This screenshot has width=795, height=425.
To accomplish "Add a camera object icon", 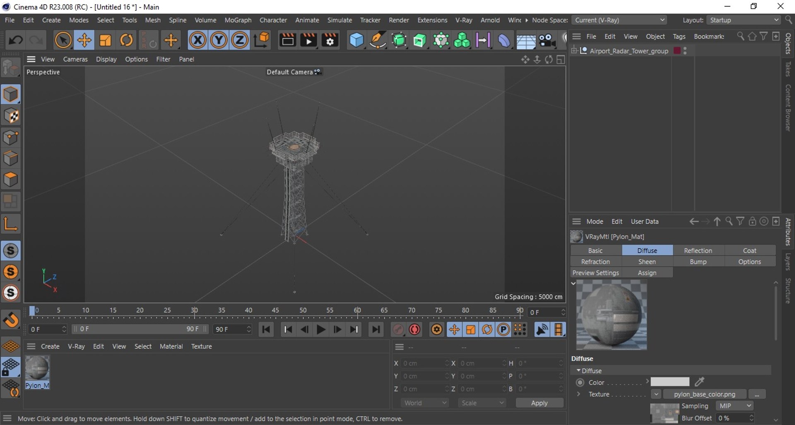I will point(547,40).
